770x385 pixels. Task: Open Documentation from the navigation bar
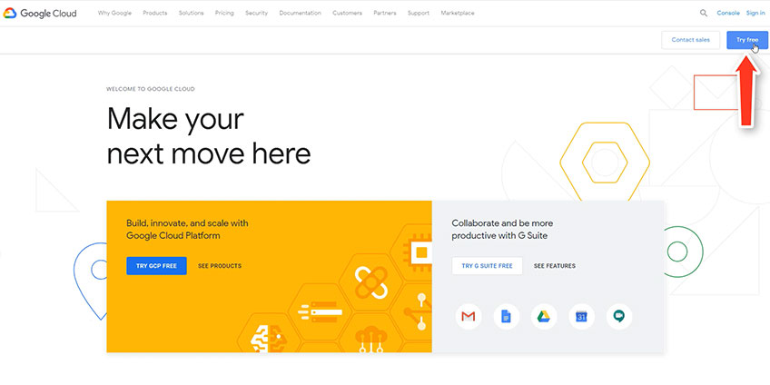click(300, 14)
